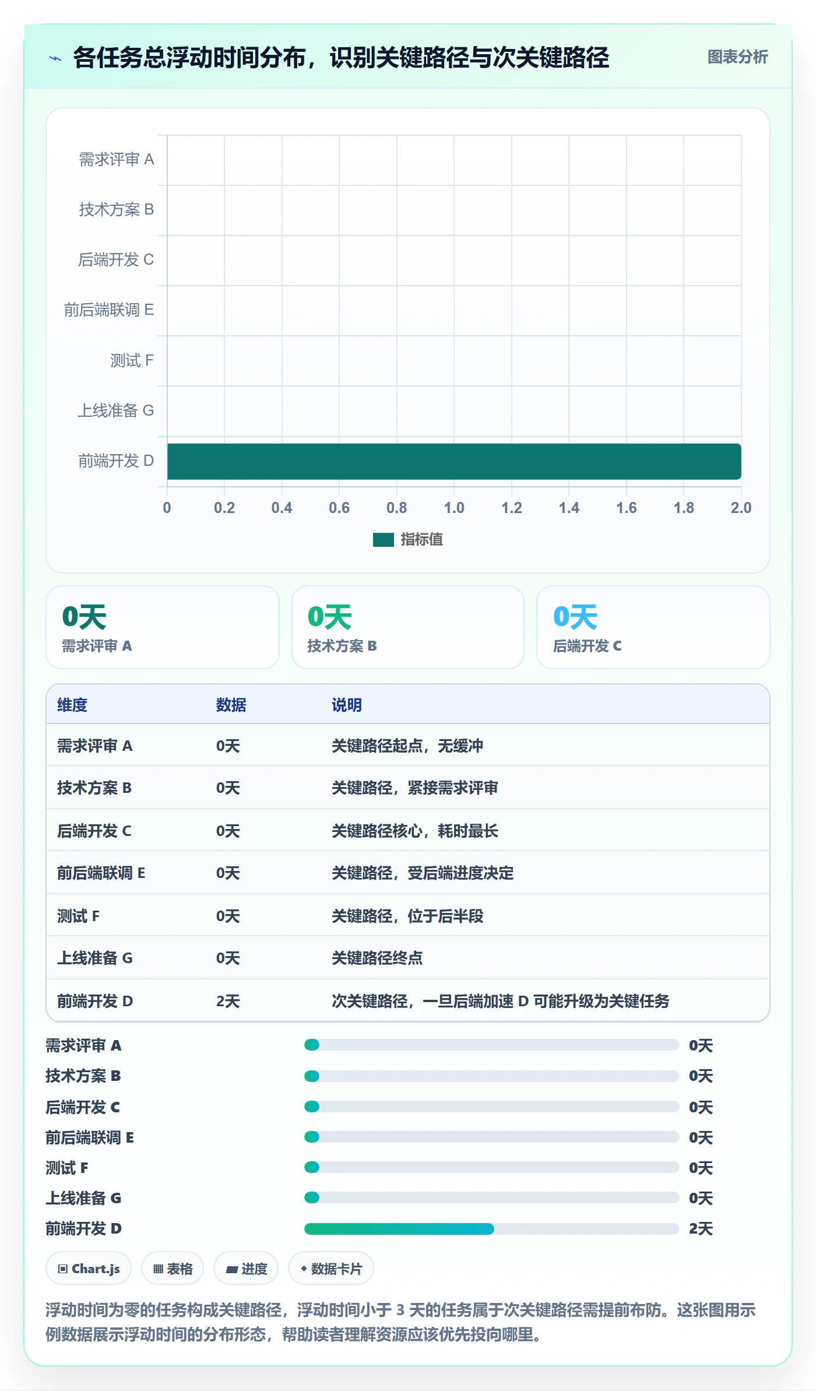Viewport: 816px width, 1391px height.
Task: Open the 后端开发 C data card
Action: [653, 627]
